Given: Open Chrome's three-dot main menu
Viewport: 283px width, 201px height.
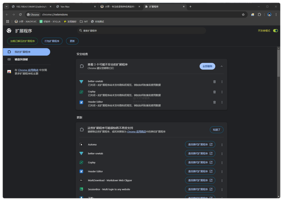Looking at the screenshot, I should (x=276, y=15).
